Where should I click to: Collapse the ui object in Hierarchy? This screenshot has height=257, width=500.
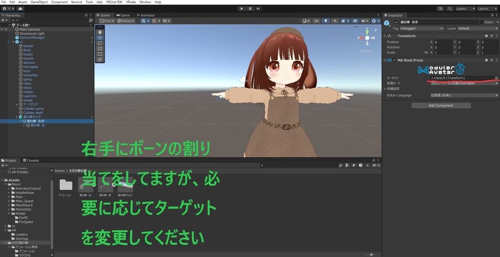coord(13,42)
